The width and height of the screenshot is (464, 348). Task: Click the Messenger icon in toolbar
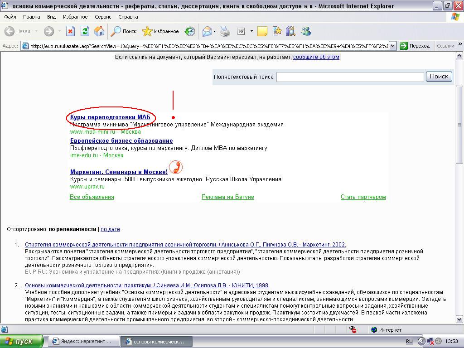306,31
